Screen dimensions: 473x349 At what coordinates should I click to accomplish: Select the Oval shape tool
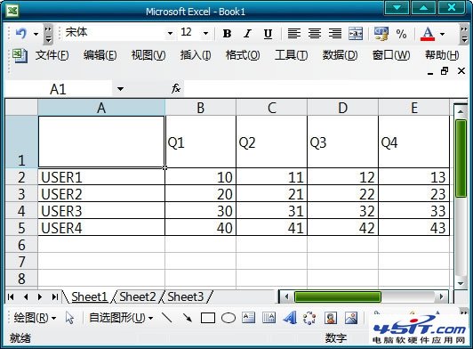(228, 318)
